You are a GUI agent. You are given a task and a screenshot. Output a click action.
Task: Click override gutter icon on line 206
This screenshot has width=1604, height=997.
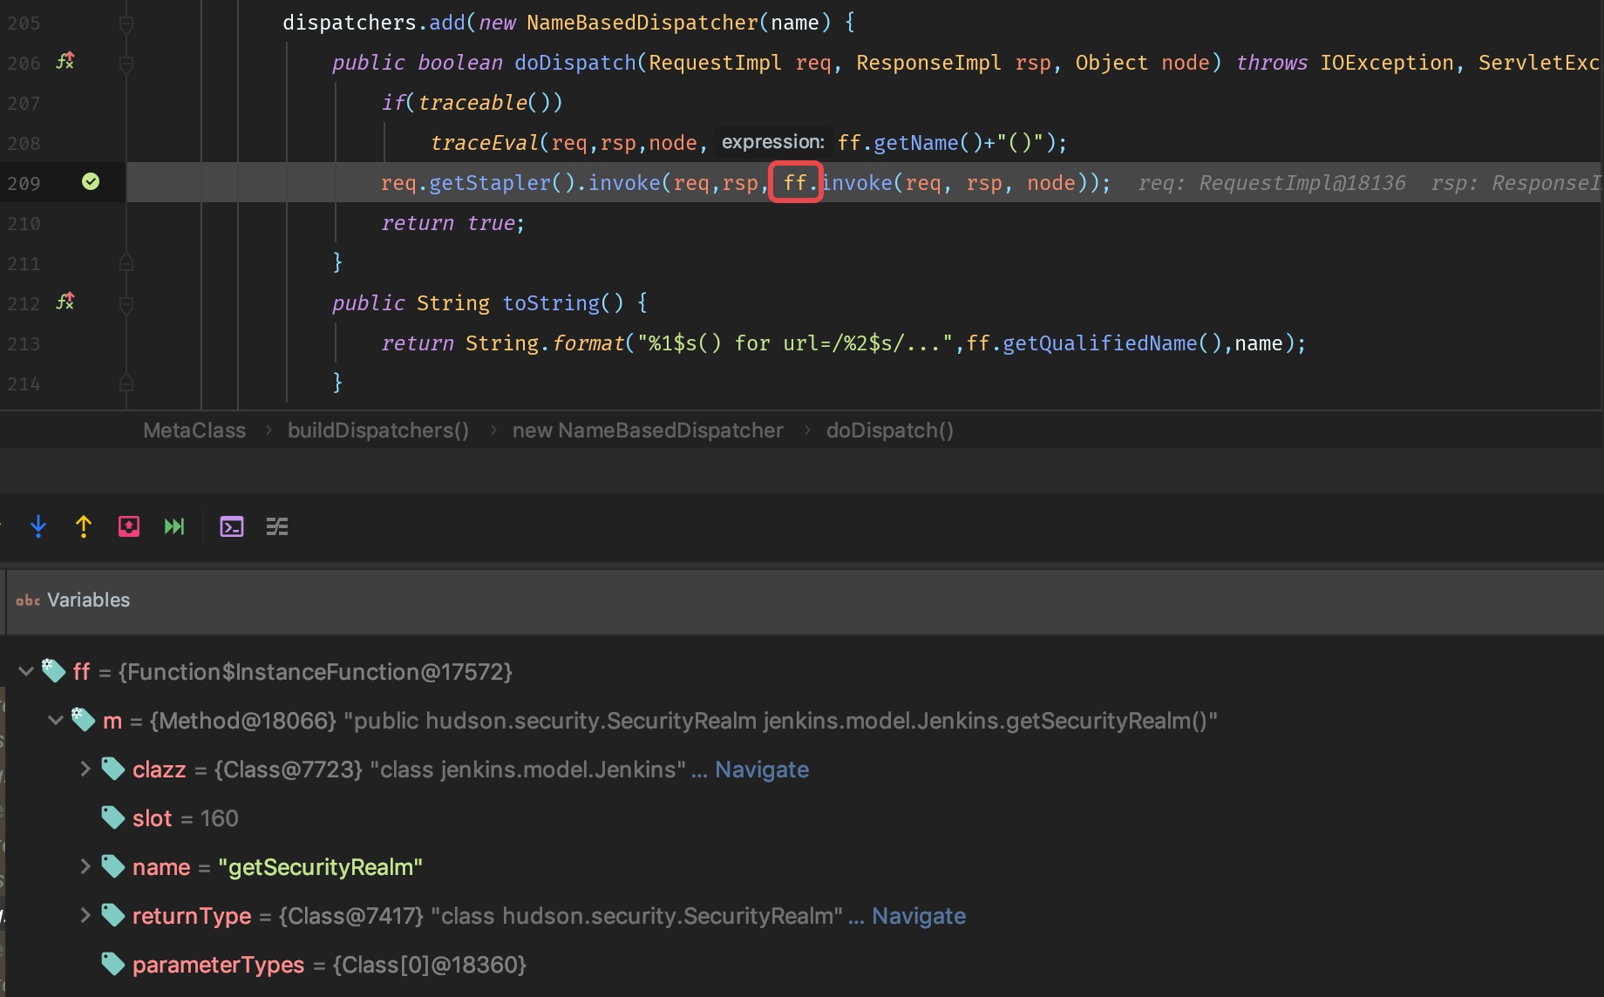(x=65, y=61)
